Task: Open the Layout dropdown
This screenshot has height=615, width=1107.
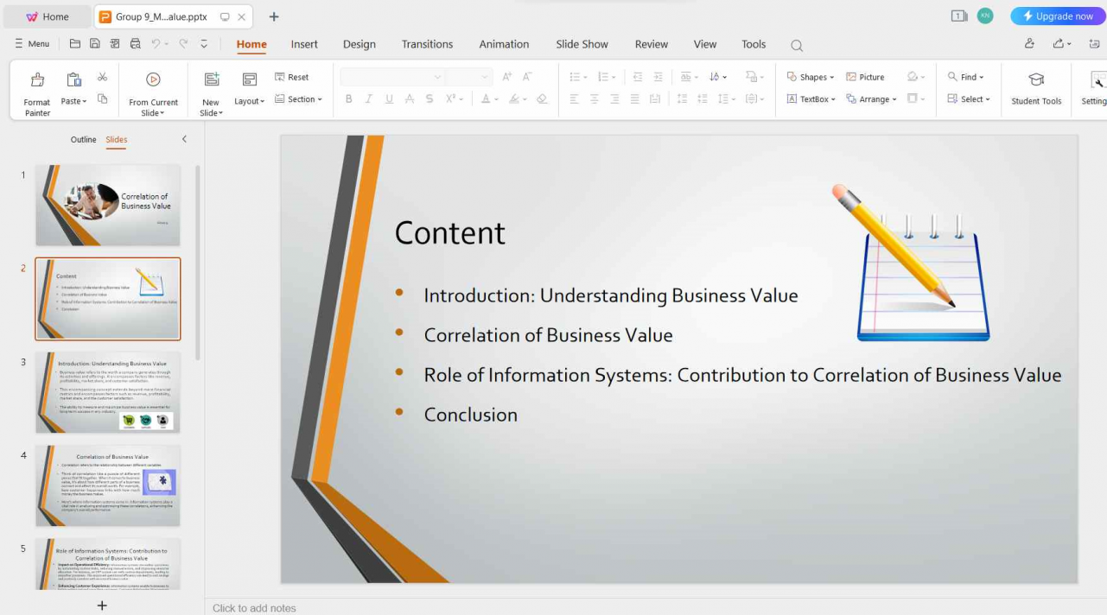Action: tap(249, 100)
